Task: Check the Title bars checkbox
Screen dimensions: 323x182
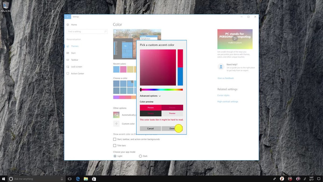Action: coord(115,146)
